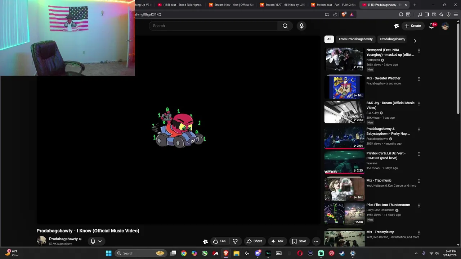The height and width of the screenshot is (259, 461).
Task: Open options menu for BAK Jay Dream video
Action: point(419,104)
